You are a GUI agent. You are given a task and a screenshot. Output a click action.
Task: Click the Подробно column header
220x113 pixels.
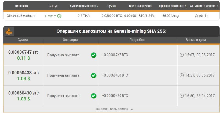(137, 40)
